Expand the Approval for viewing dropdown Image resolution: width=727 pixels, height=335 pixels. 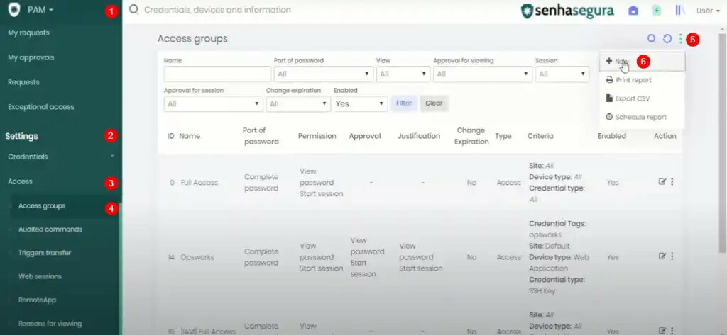click(x=482, y=74)
